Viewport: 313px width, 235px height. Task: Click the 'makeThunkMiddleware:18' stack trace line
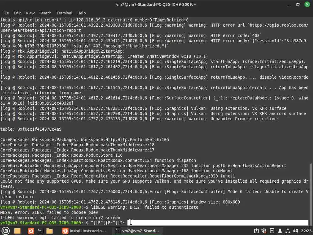coord(77,145)
